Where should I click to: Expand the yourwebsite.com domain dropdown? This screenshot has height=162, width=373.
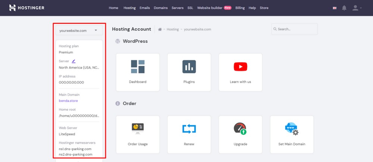pos(79,30)
